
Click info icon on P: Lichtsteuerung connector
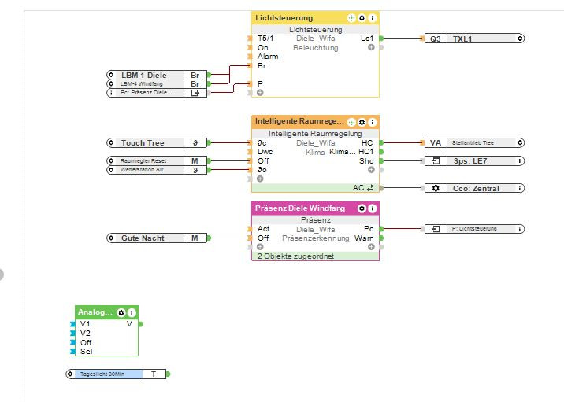click(x=520, y=228)
